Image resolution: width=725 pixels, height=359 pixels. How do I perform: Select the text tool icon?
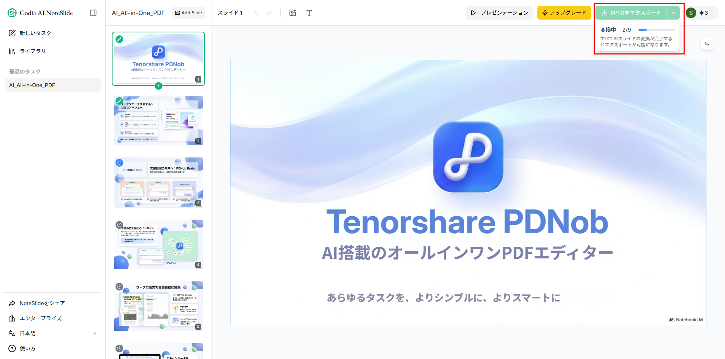pyautogui.click(x=309, y=13)
